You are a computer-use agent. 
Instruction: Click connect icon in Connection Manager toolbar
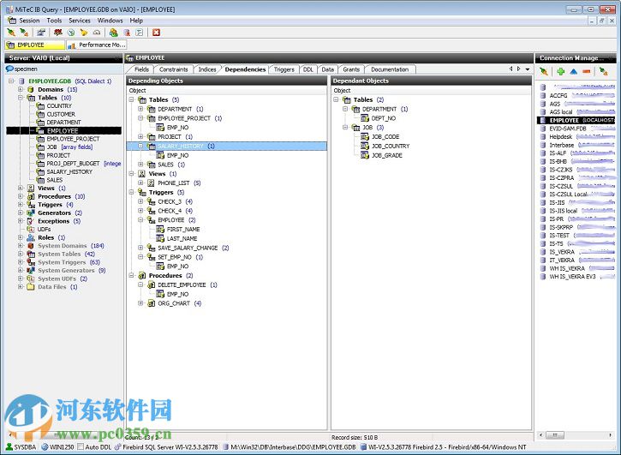[x=544, y=72]
